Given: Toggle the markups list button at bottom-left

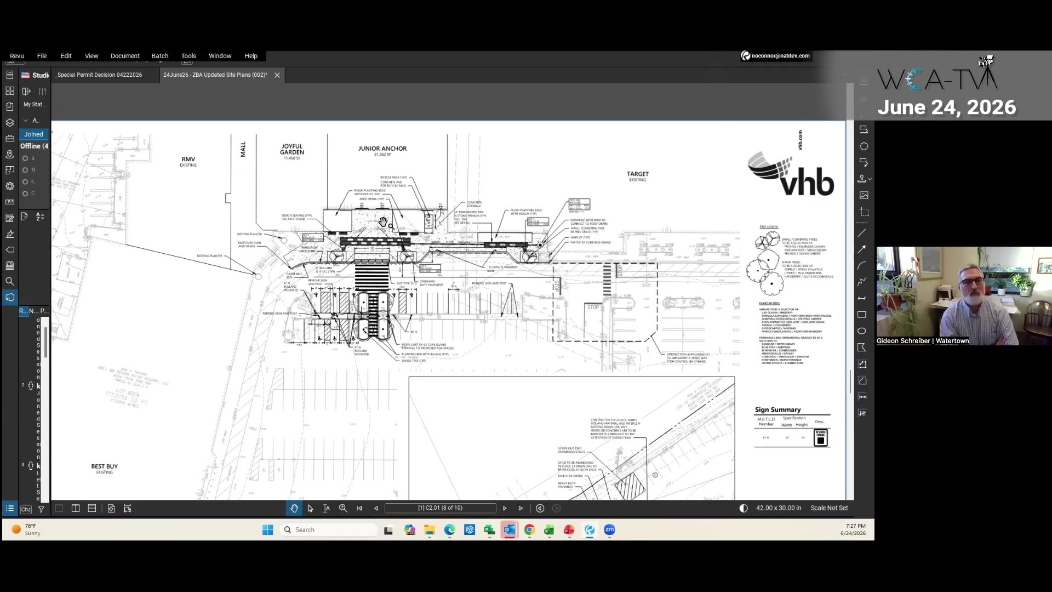Looking at the screenshot, I should pyautogui.click(x=10, y=509).
